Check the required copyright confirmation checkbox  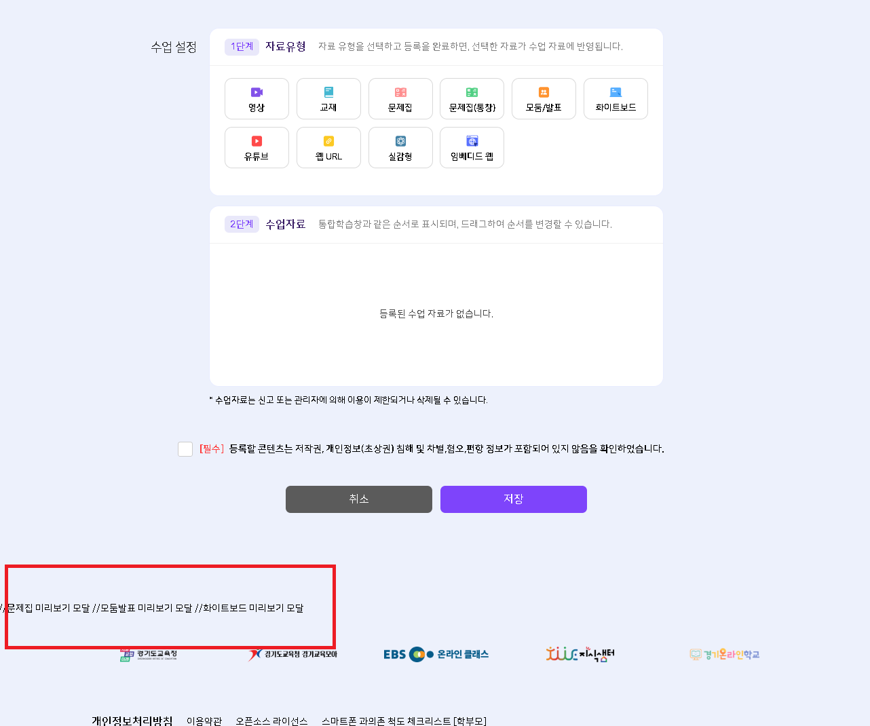pos(185,449)
